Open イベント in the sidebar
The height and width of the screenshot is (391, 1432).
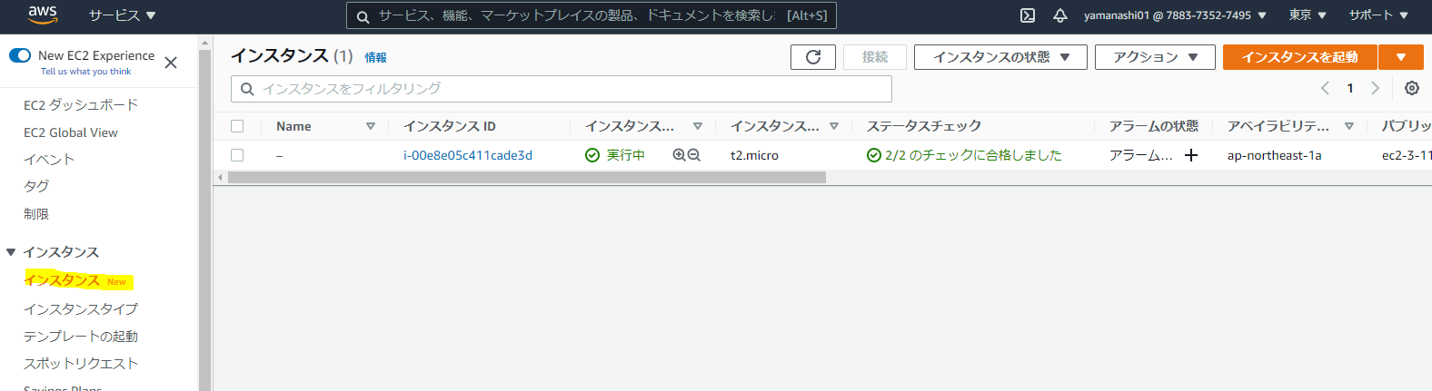click(x=49, y=160)
